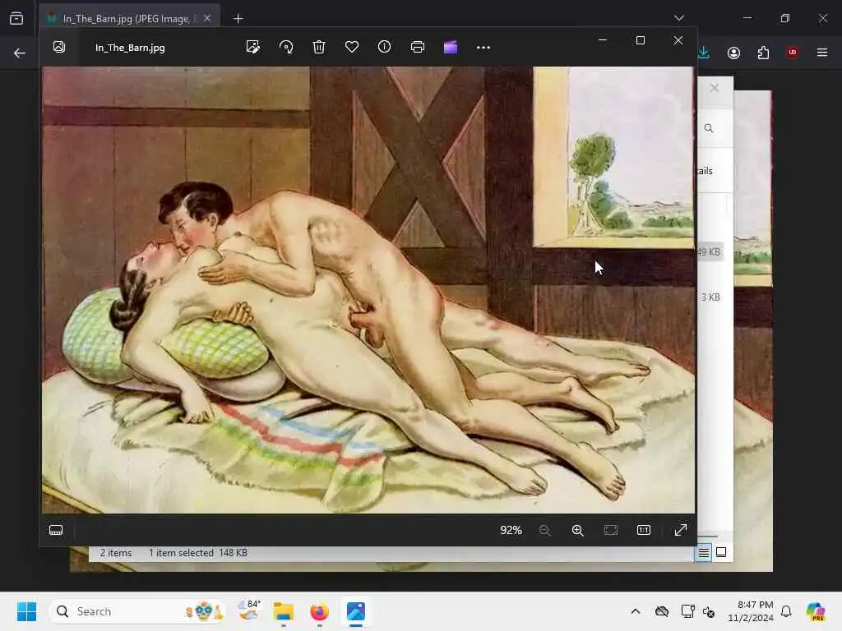Zoom in on the image
The image size is (842, 631).
tap(578, 530)
